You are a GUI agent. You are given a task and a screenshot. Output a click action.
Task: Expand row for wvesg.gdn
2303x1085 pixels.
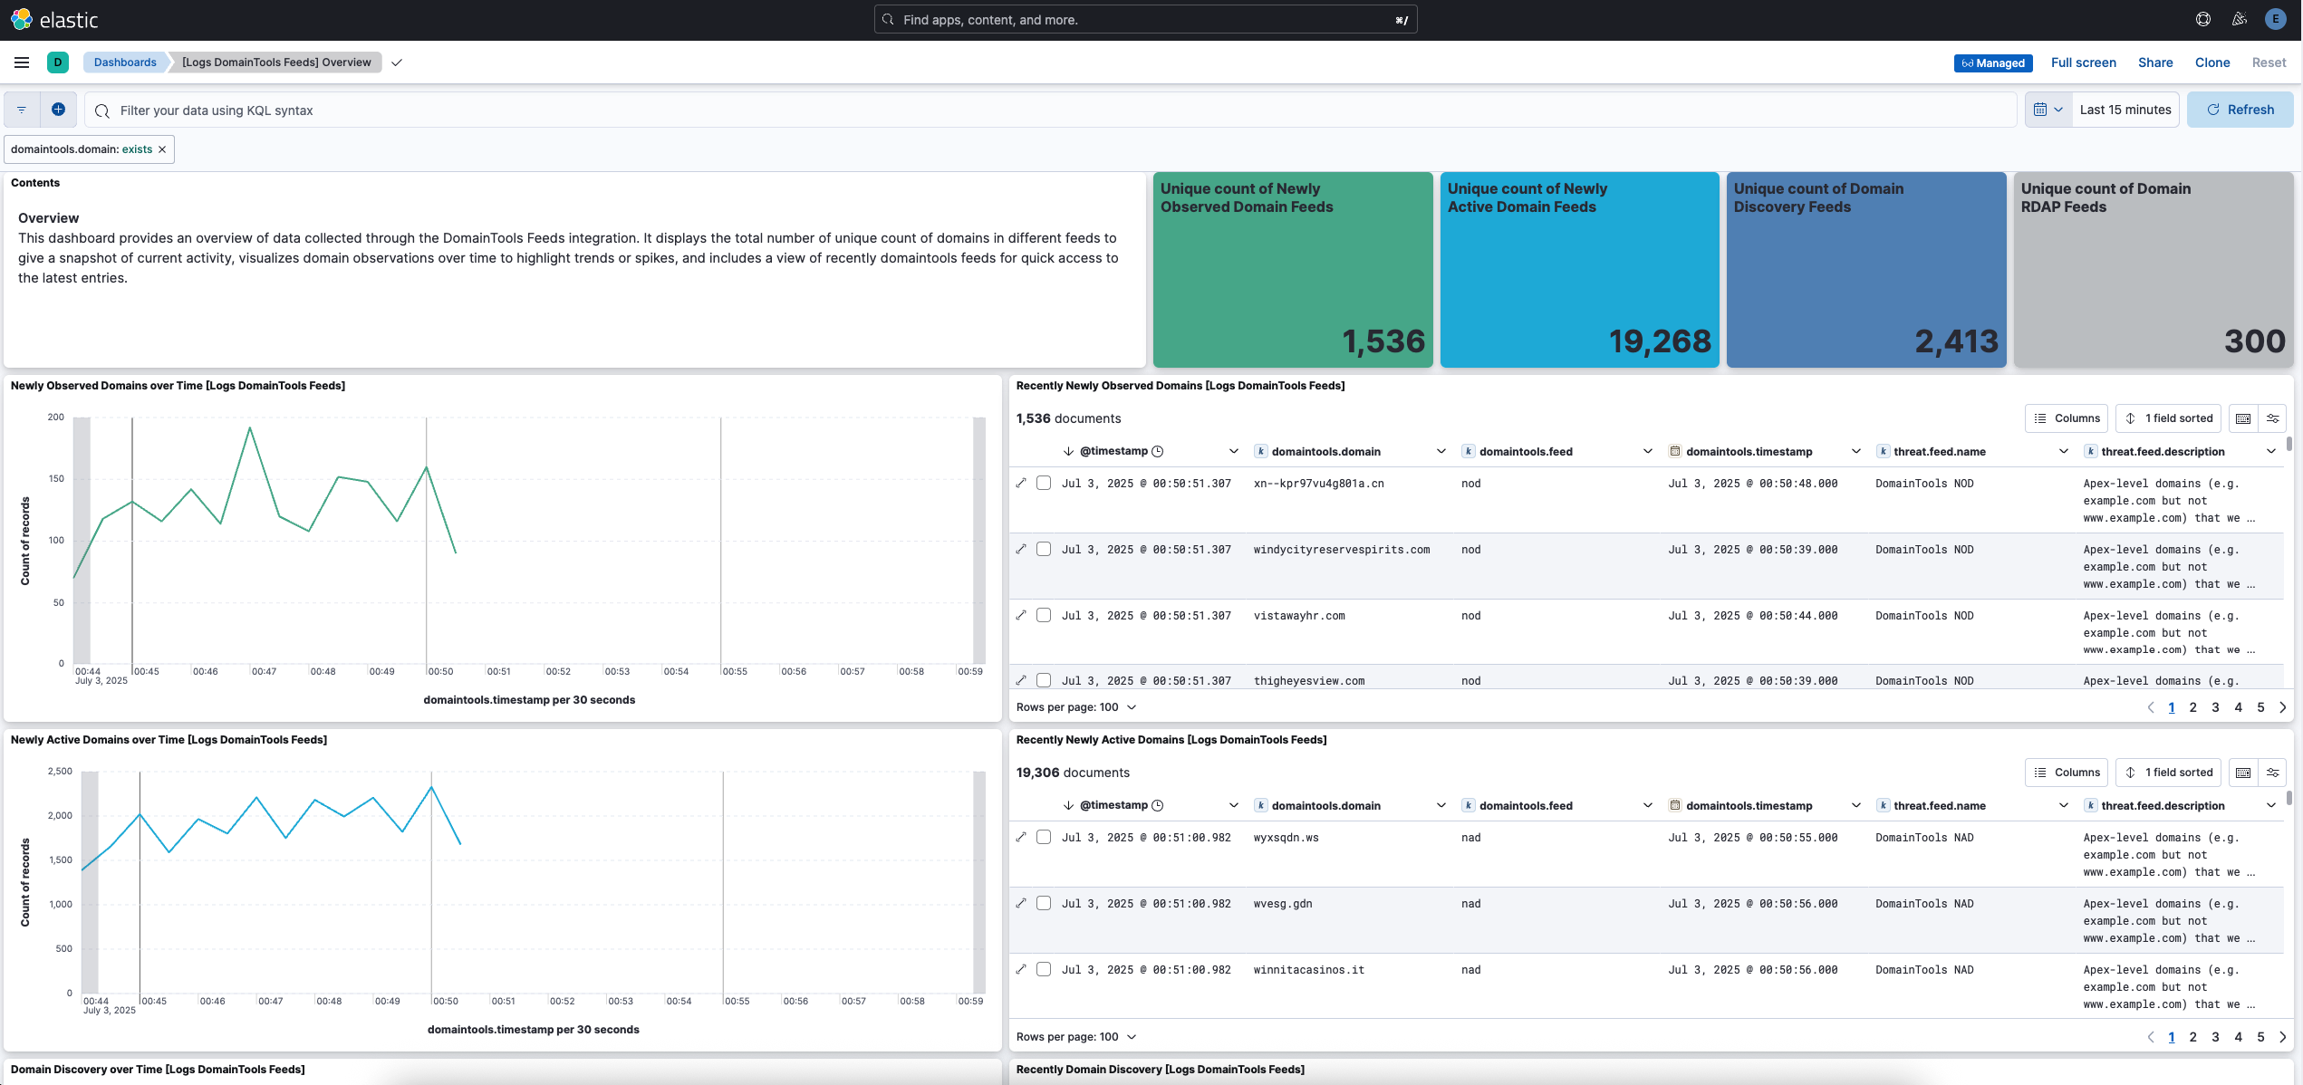[1021, 903]
